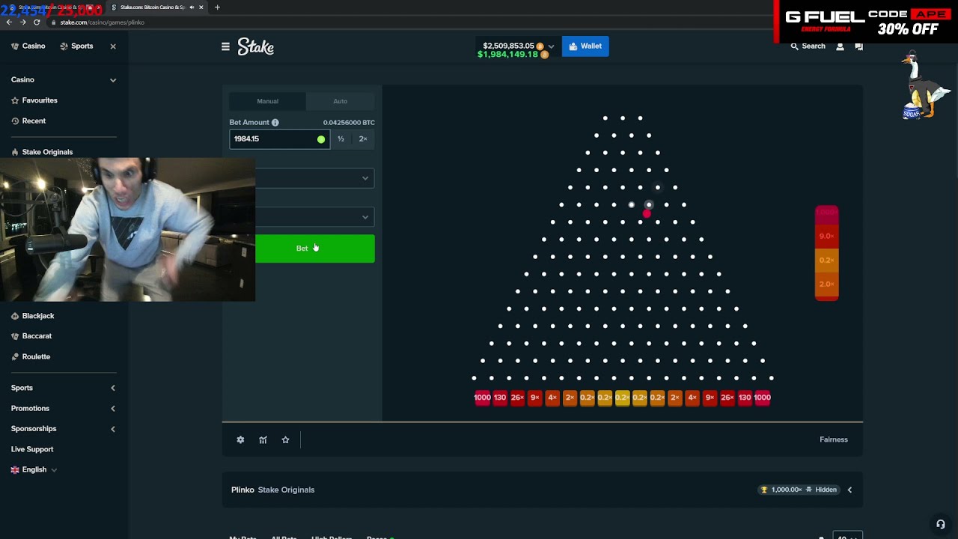Open the English language dropdown
The image size is (958, 539).
[34, 470]
